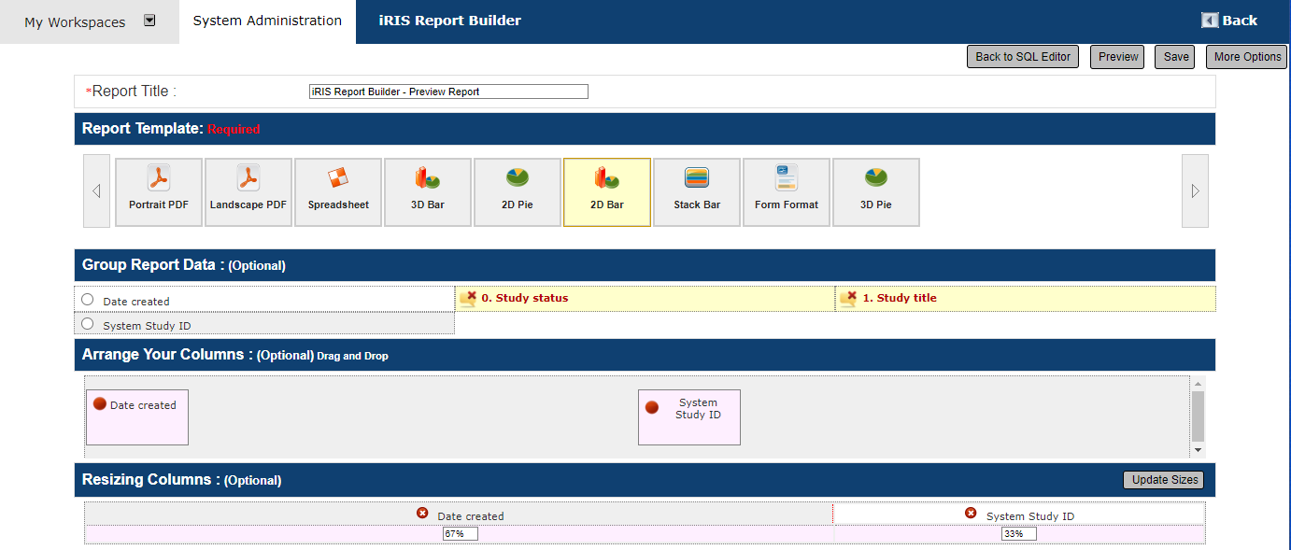Click the Back arrow icon

coord(1210,21)
